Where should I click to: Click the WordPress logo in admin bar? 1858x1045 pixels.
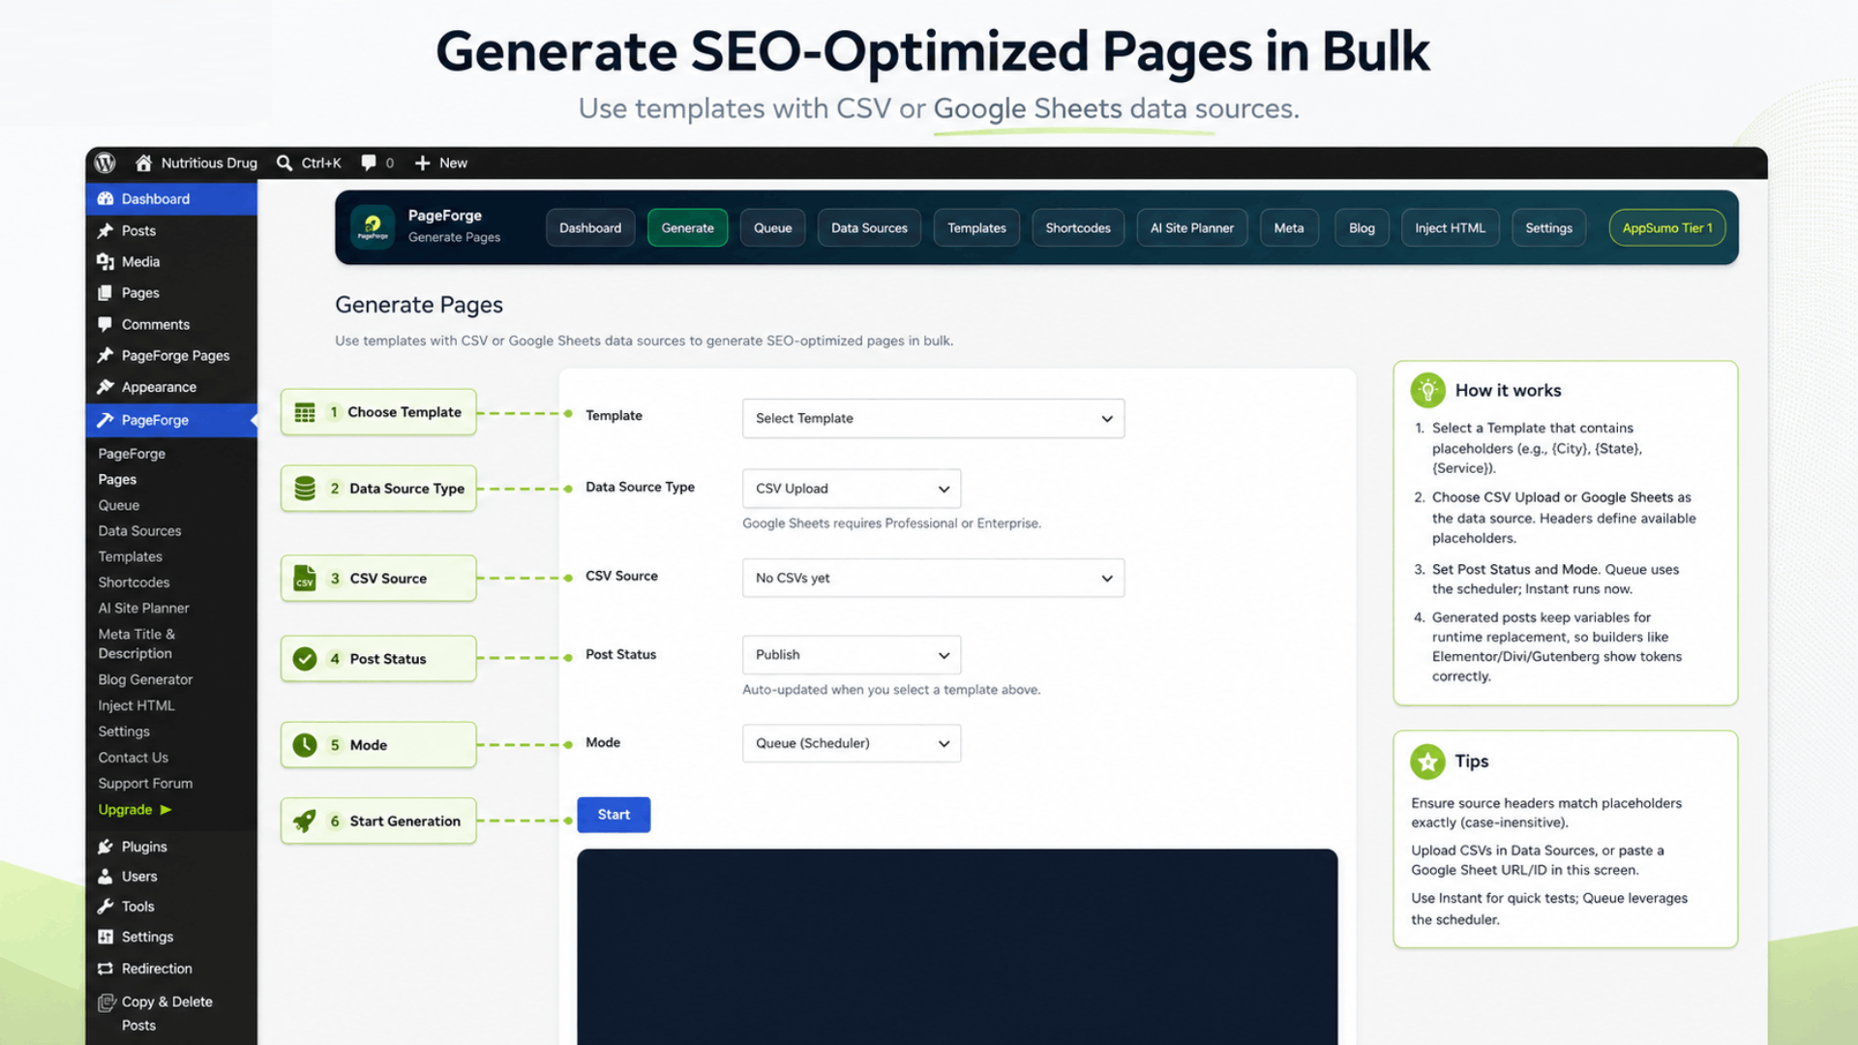105,163
